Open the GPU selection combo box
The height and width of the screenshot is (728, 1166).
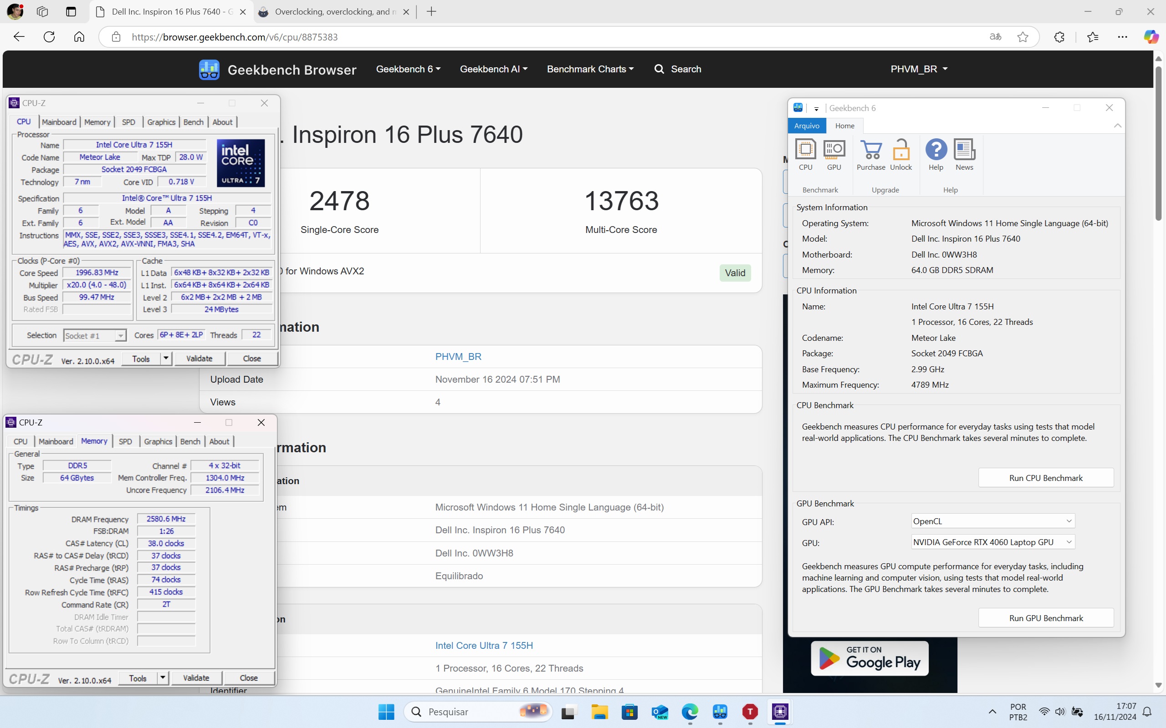tap(992, 542)
